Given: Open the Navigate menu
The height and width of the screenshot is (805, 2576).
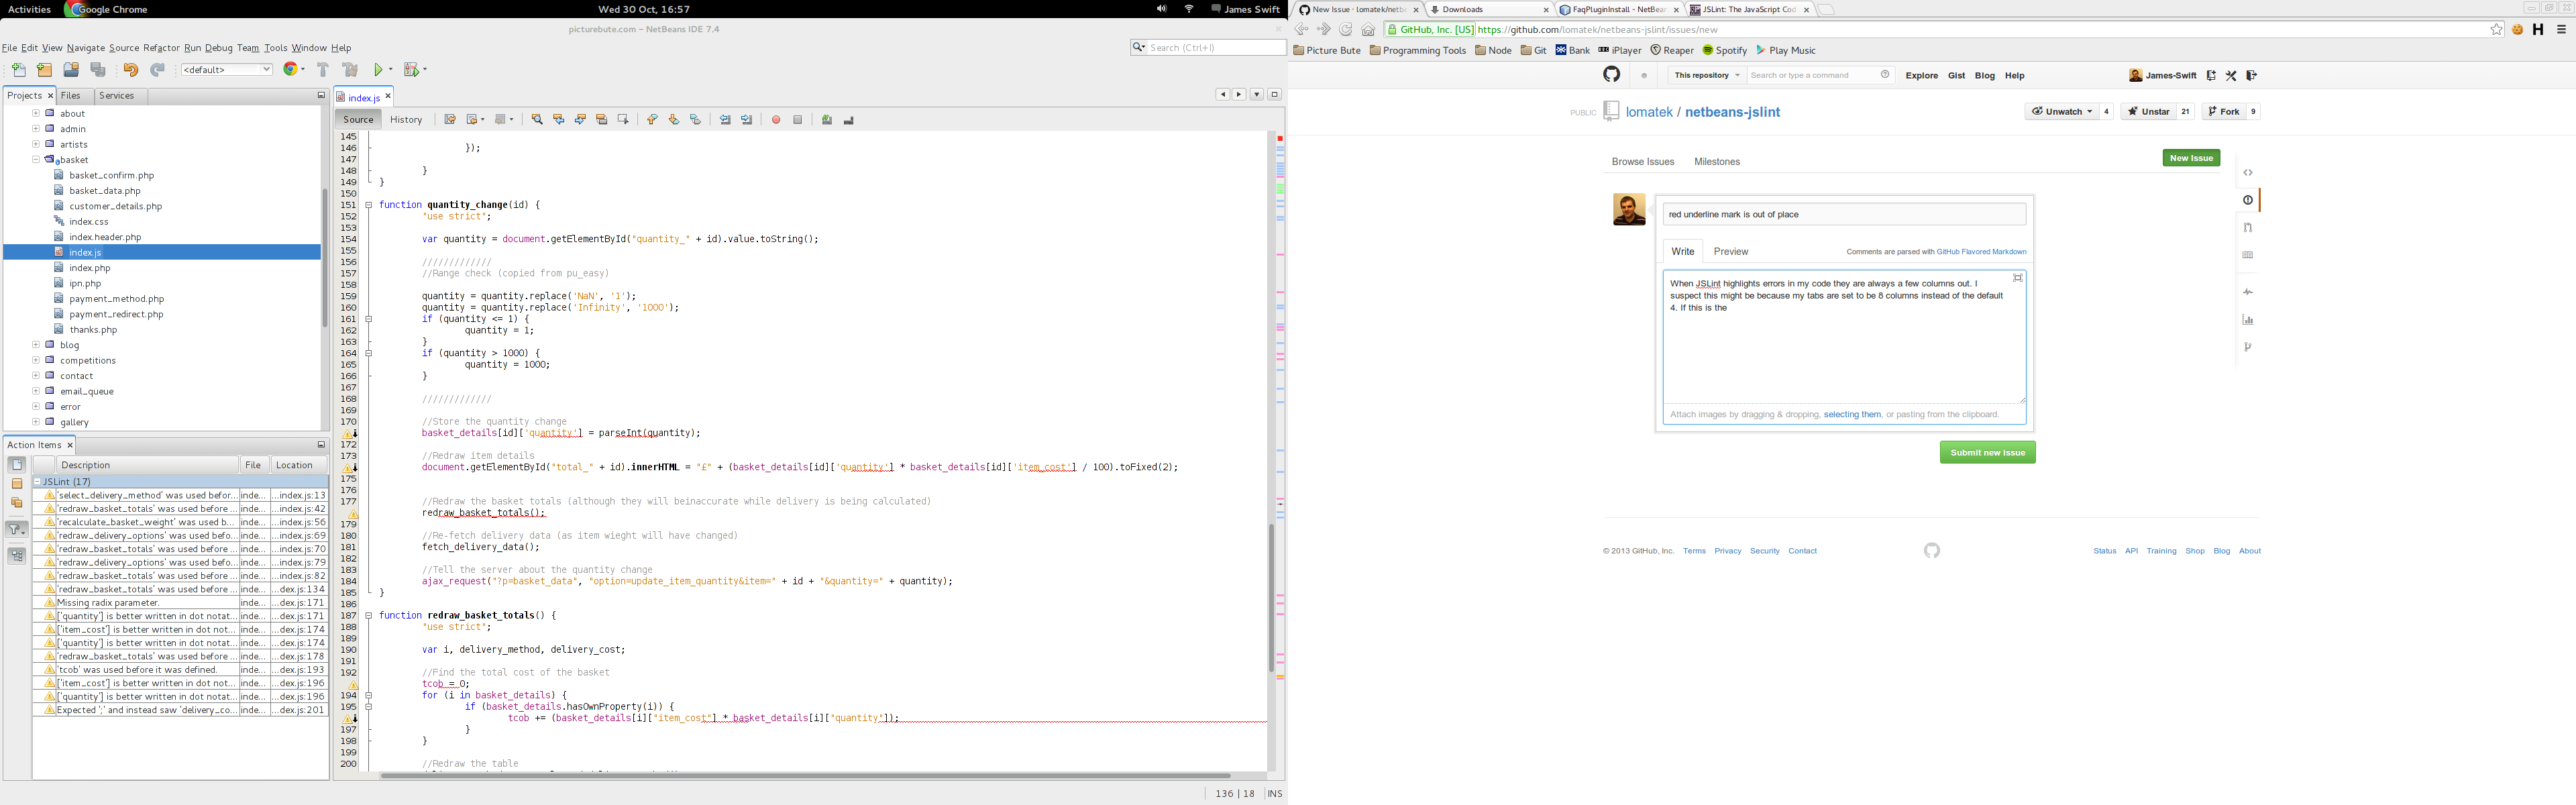Looking at the screenshot, I should (x=85, y=48).
